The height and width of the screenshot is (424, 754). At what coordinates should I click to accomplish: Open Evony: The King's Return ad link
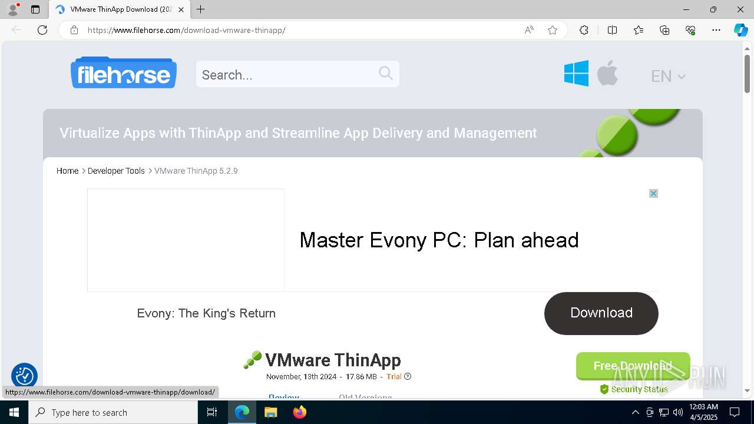coord(206,313)
